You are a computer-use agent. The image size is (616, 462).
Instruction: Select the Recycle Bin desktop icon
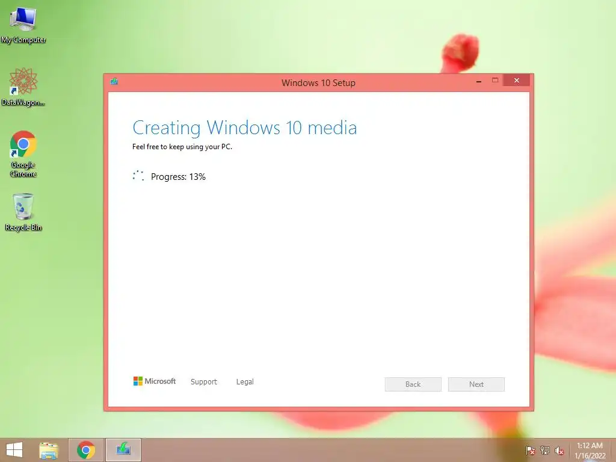[23, 212]
